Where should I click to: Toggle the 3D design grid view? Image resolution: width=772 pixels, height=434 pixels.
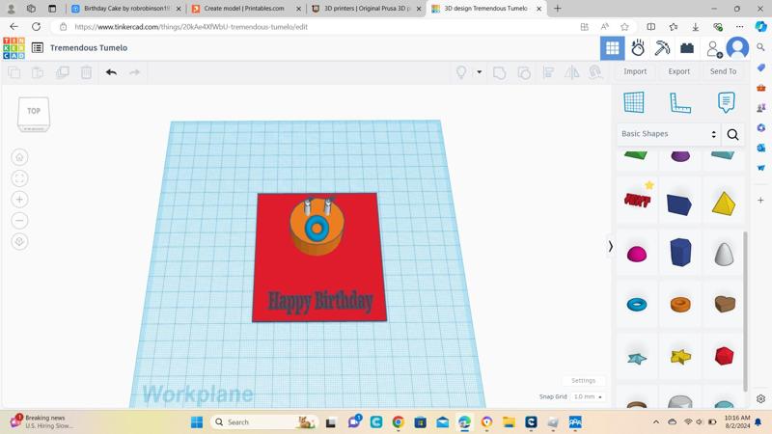tap(613, 47)
